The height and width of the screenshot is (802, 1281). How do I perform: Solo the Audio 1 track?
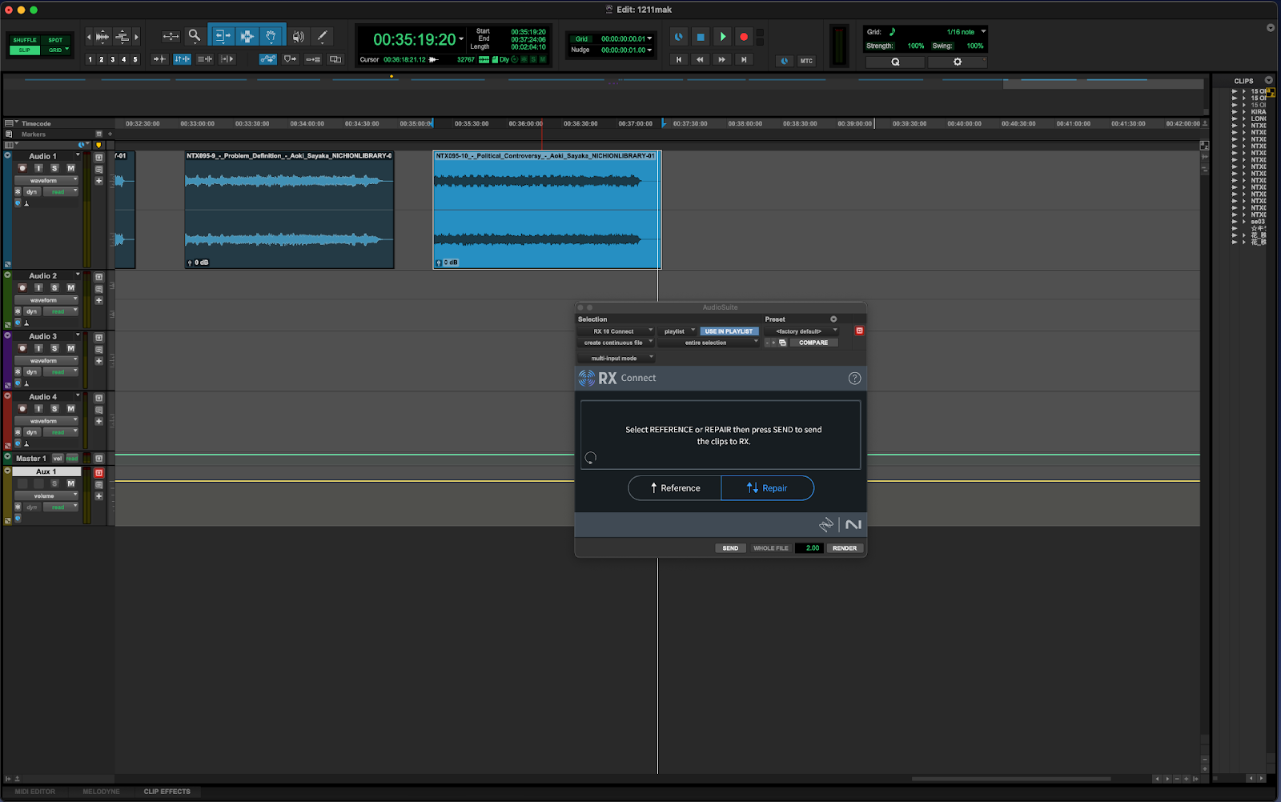54,168
